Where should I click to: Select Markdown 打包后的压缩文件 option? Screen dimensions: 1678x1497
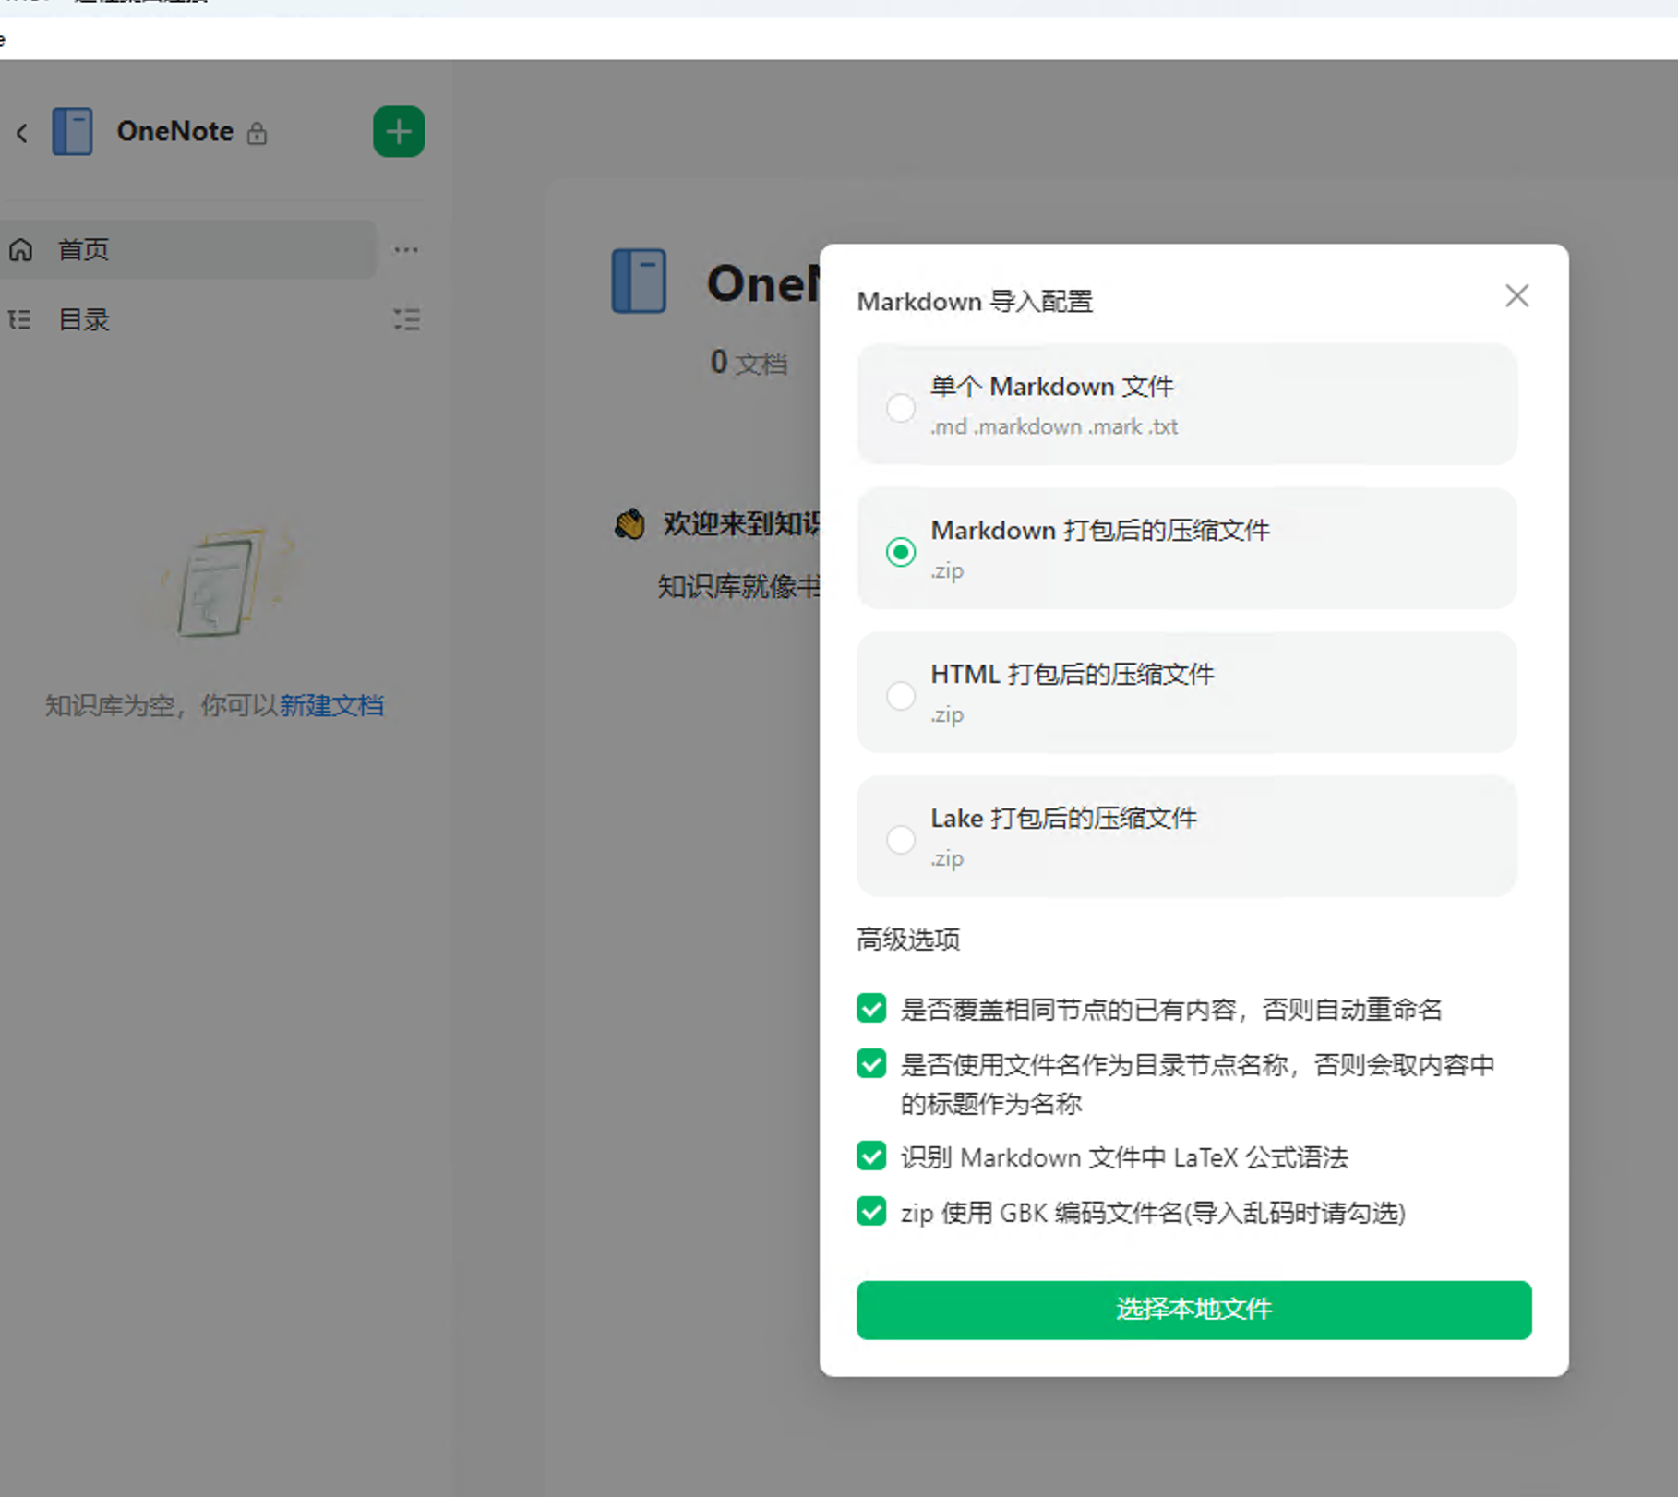coord(901,551)
